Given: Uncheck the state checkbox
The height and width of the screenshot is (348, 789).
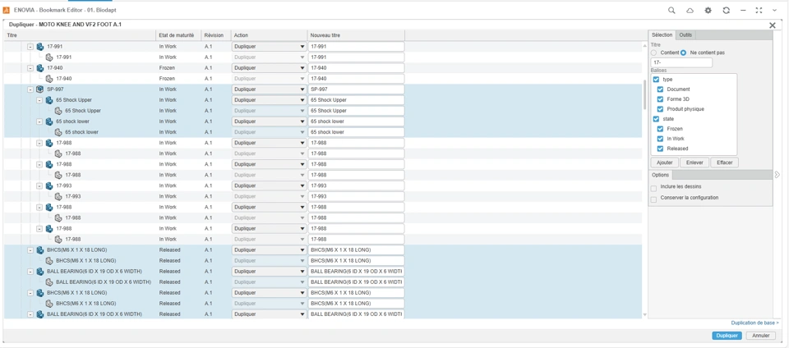Looking at the screenshot, I should (x=656, y=119).
